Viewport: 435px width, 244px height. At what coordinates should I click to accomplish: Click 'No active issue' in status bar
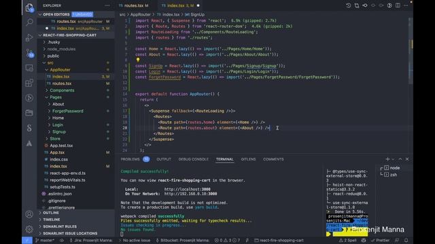coord(135,241)
